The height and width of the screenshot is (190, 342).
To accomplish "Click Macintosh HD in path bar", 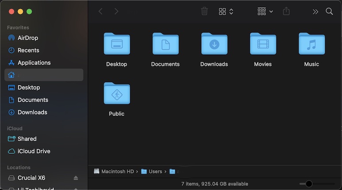I will pos(114,171).
